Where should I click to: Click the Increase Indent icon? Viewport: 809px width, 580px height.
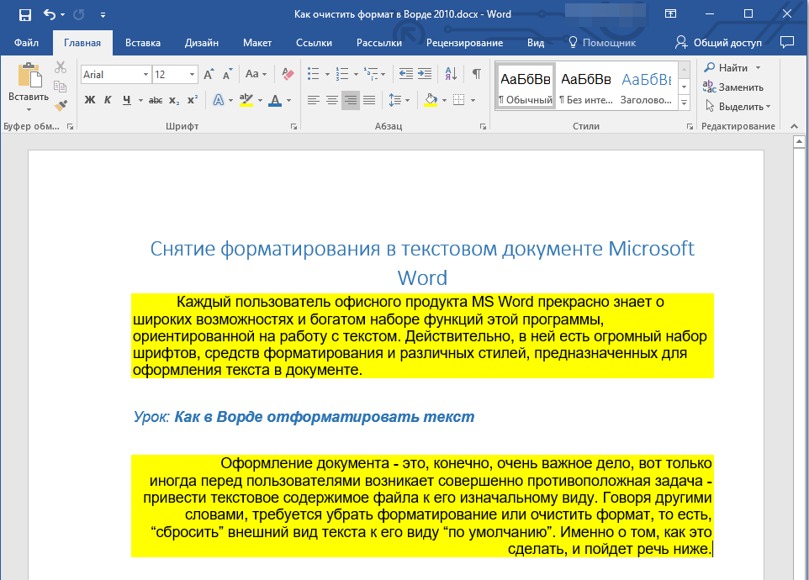tap(425, 74)
